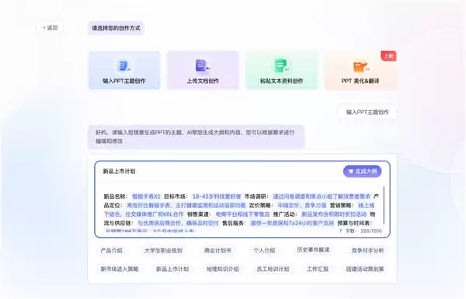Edit the 新品发布会和限时折扣活动 promotion value

point(334,214)
